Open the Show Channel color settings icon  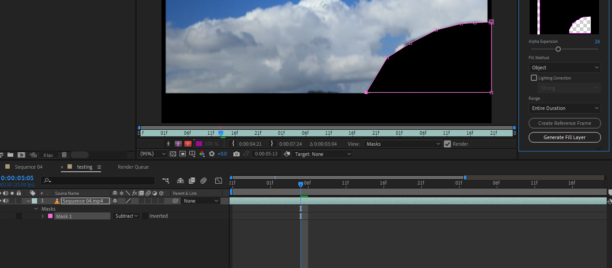202,154
